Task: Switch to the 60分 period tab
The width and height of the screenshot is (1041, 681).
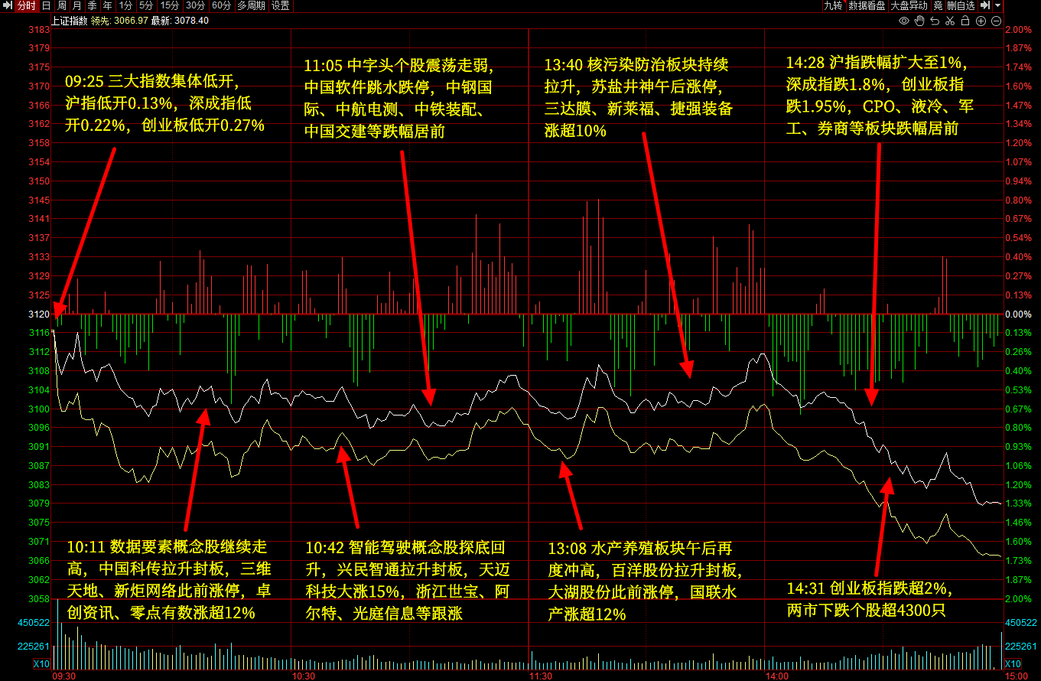Action: tap(221, 6)
